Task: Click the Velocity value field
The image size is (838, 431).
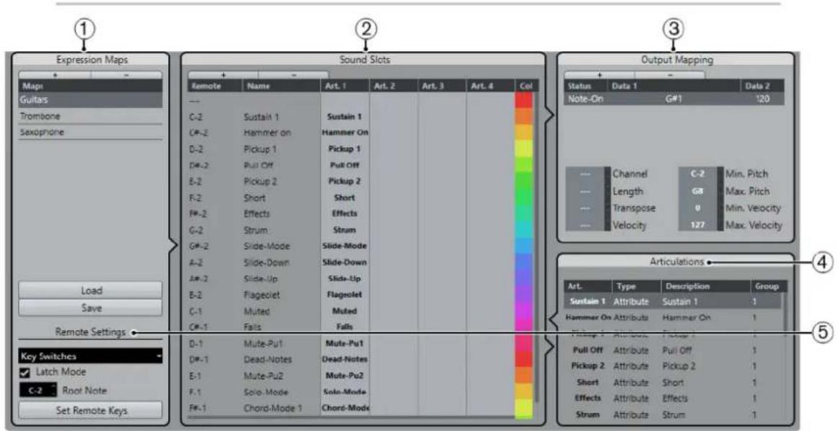Action: point(586,225)
